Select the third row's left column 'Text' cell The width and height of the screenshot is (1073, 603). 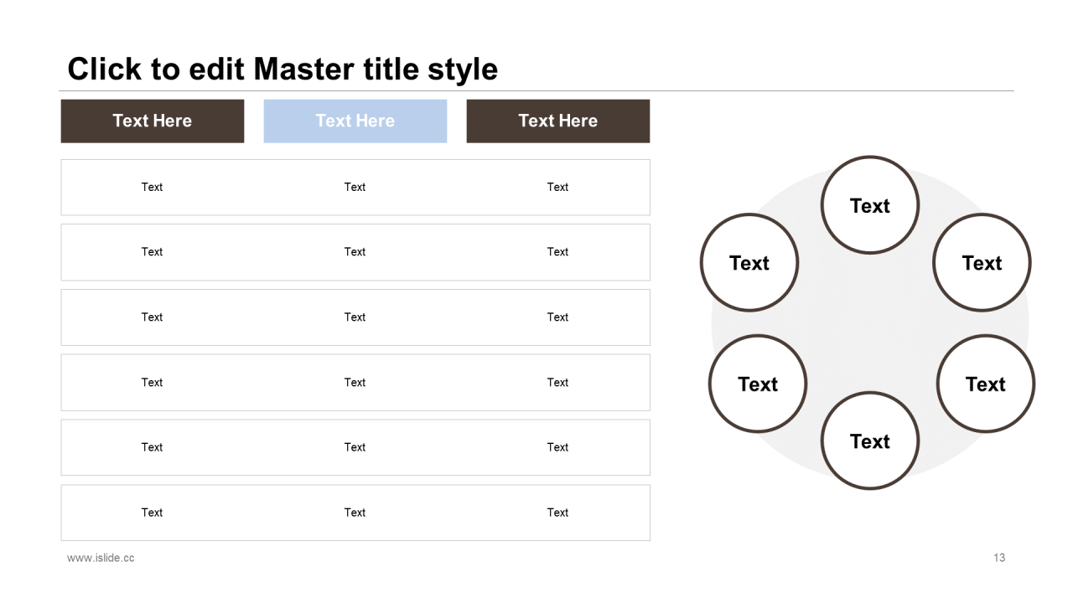coord(153,317)
